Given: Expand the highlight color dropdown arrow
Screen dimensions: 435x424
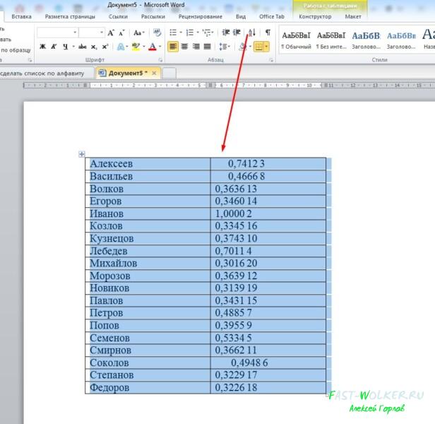Looking at the screenshot, I should [144, 47].
